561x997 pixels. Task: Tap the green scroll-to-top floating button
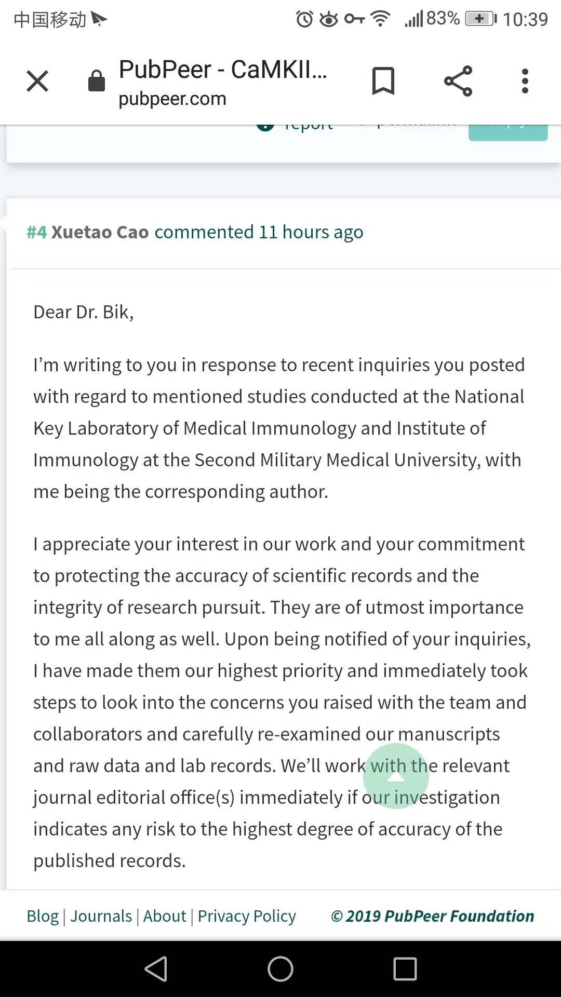coord(396,776)
